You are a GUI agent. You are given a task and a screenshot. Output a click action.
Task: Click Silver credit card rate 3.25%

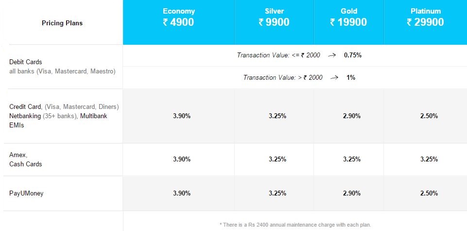(x=277, y=116)
